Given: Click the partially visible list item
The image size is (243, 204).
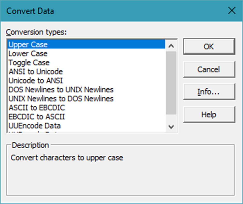Looking at the screenshot, I should 34,132.
